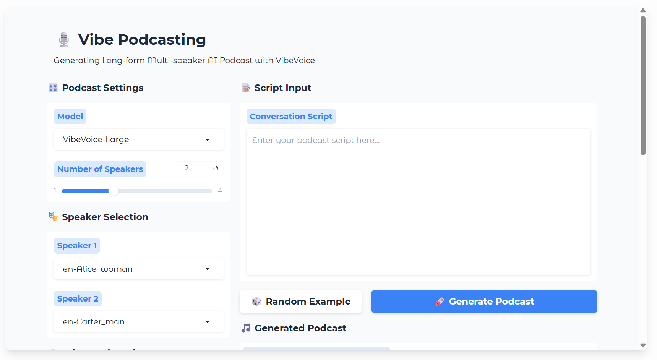657x360 pixels.
Task: Click the Number of Speakers slider handle
Action: tap(114, 191)
